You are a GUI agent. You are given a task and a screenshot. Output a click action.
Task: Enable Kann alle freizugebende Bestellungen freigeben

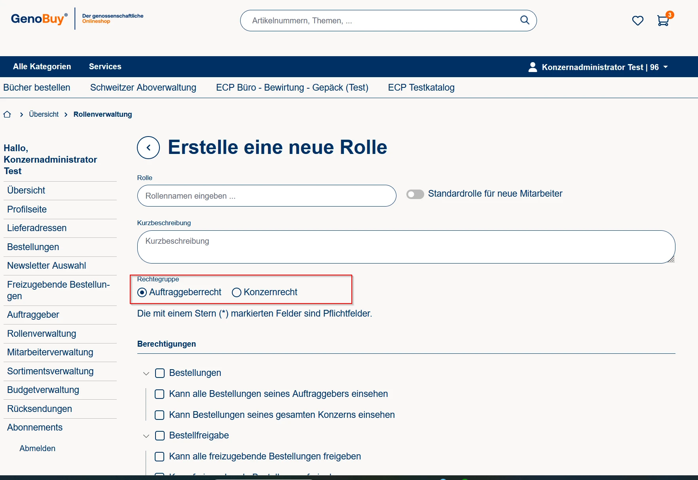159,457
